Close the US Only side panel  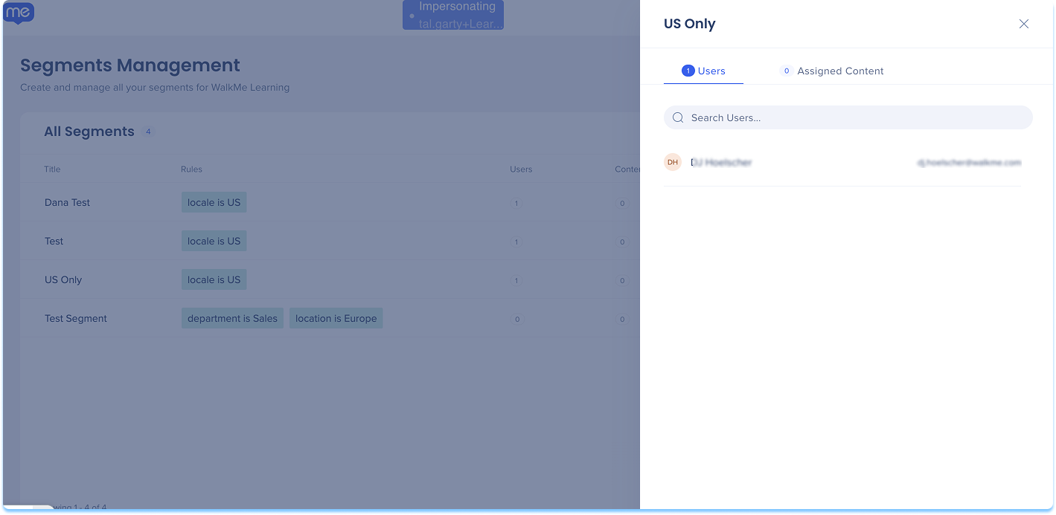click(x=1023, y=24)
